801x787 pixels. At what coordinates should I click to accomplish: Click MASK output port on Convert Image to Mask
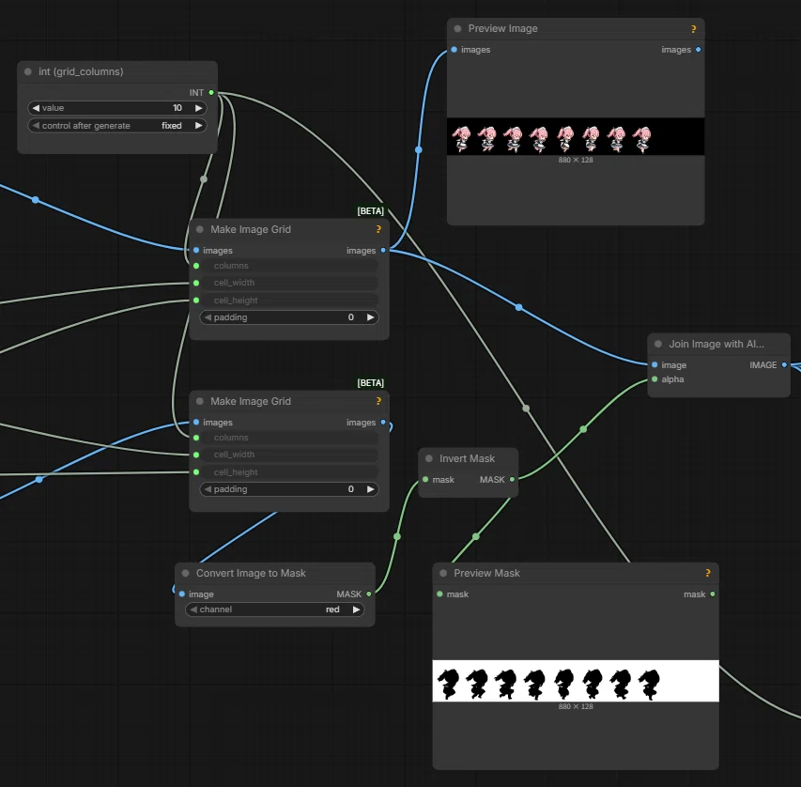[369, 594]
